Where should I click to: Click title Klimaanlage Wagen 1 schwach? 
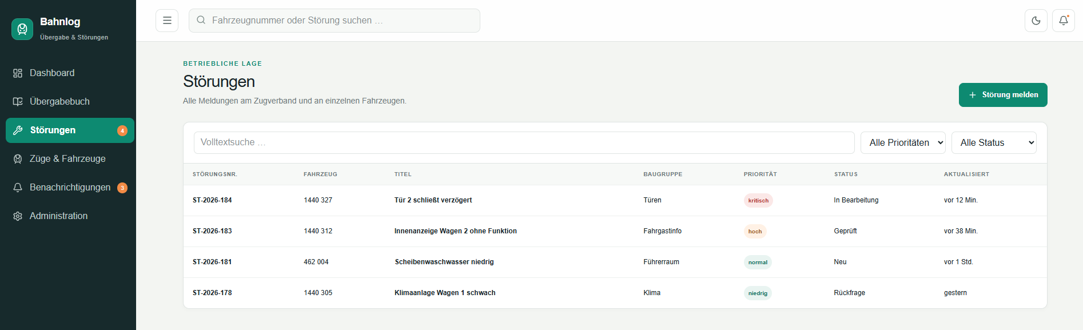coord(445,293)
